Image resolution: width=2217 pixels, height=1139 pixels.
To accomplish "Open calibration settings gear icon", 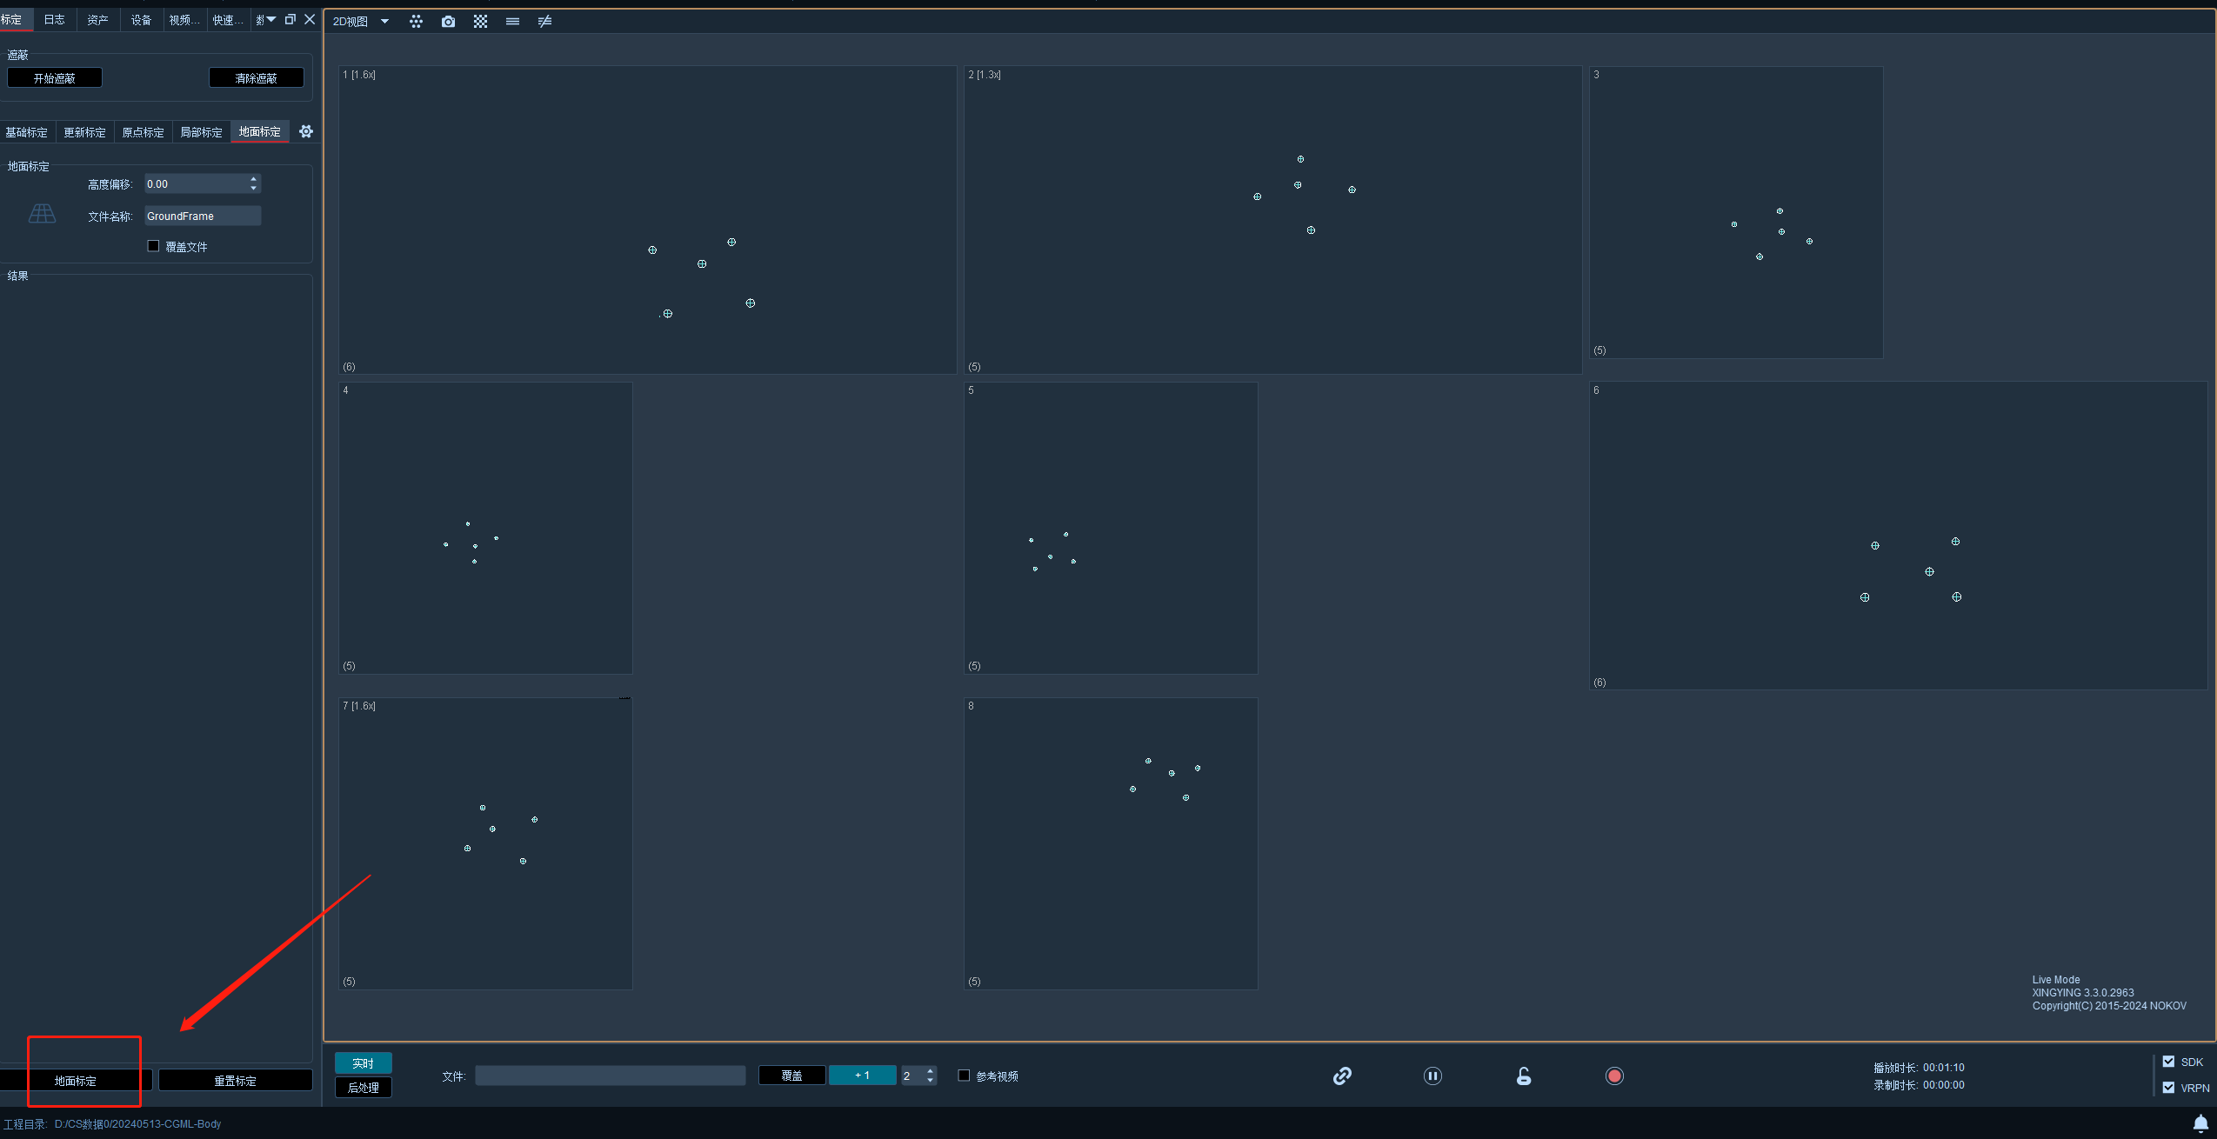I will click(306, 131).
